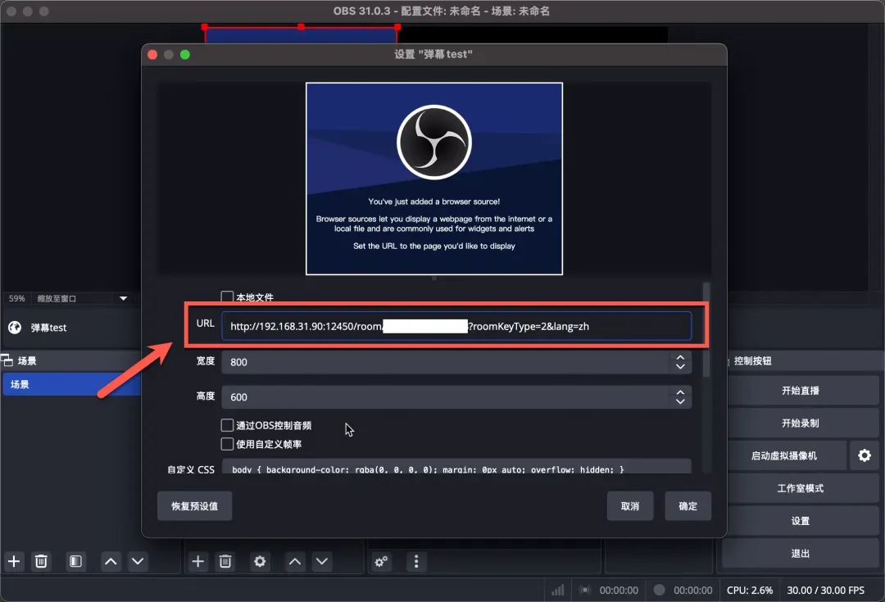This screenshot has width=885, height=602.
Task: Move the scene up with arrow icon
Action: coord(111,561)
